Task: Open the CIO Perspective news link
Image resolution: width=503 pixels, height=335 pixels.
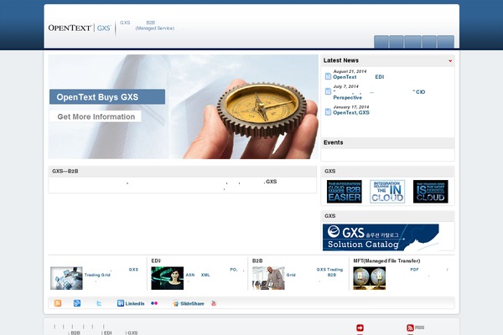Action: click(x=379, y=95)
